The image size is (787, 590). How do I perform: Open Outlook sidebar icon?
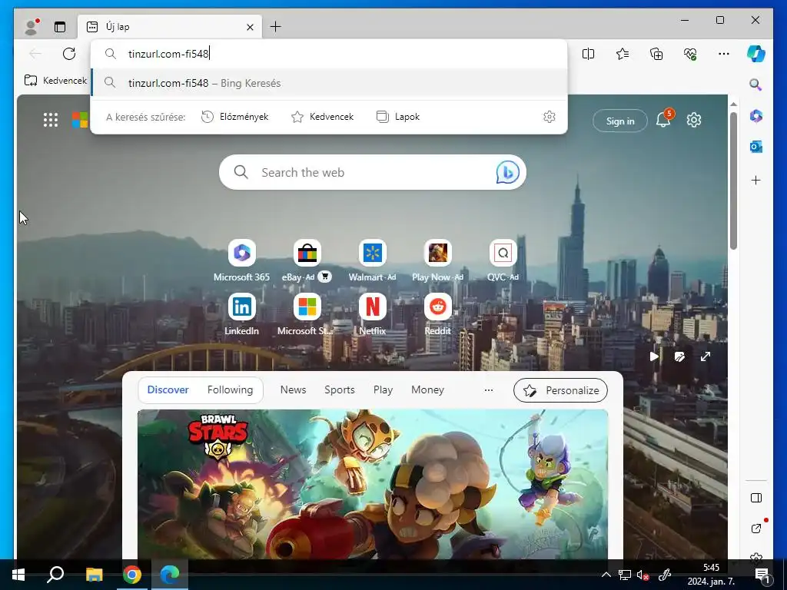click(x=756, y=147)
